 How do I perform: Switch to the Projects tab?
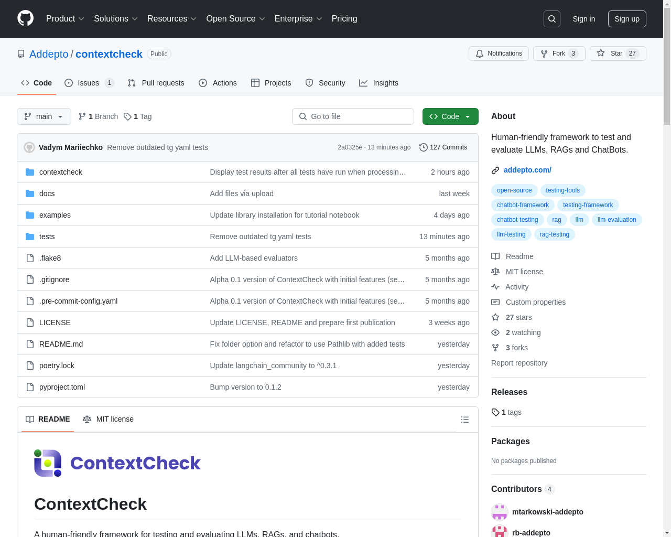pyautogui.click(x=271, y=83)
